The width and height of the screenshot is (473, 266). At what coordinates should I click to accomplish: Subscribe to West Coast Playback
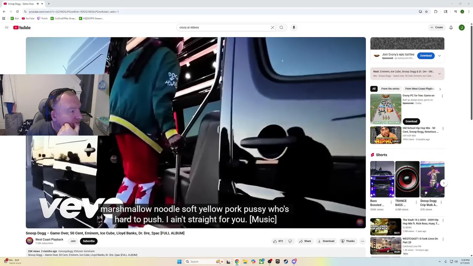89,241
